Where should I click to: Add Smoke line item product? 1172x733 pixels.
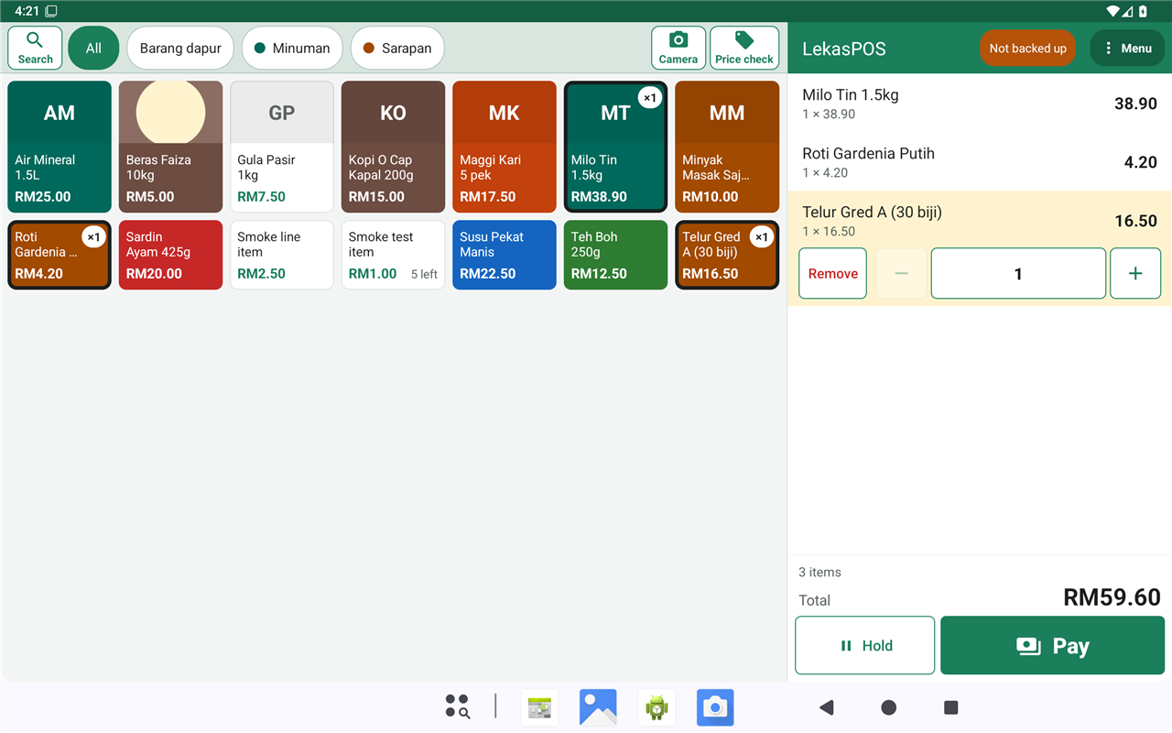pyautogui.click(x=282, y=255)
